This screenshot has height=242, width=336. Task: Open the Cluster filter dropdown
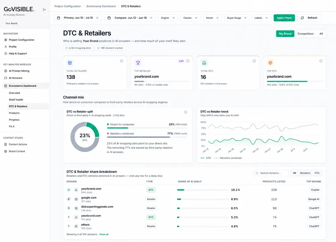(x=190, y=18)
